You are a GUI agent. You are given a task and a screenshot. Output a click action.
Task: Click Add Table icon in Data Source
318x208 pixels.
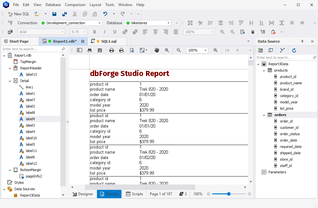(x=260, y=50)
